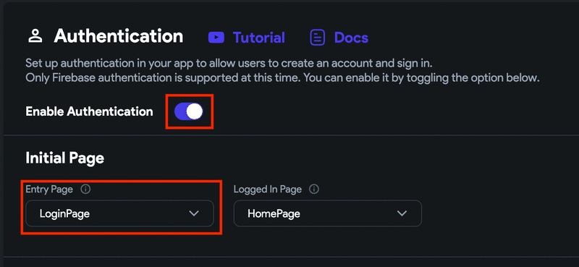Viewport: 579px width, 267px height.
Task: Click the video play icon for Tutorial
Action: point(216,38)
